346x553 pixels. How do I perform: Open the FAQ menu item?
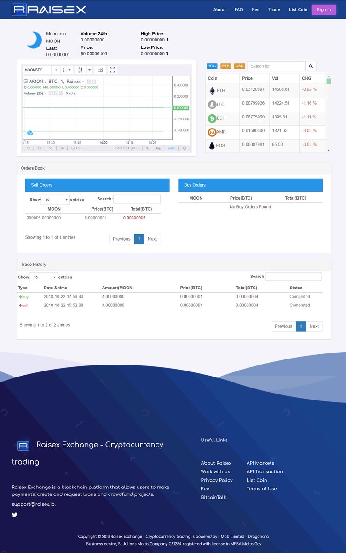tap(239, 9)
